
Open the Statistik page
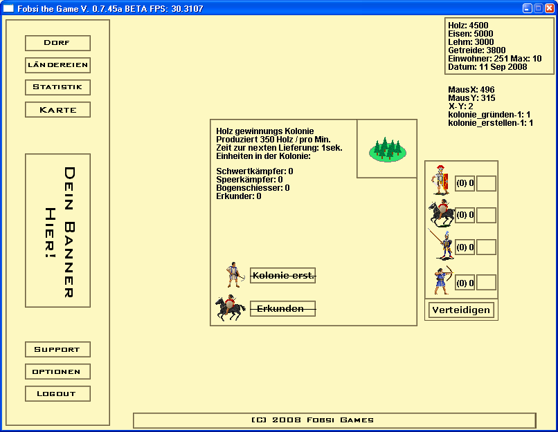[x=57, y=87]
